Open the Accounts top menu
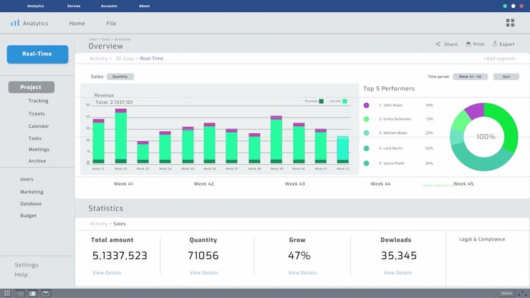Screen dimensions: 530x298 109,6
